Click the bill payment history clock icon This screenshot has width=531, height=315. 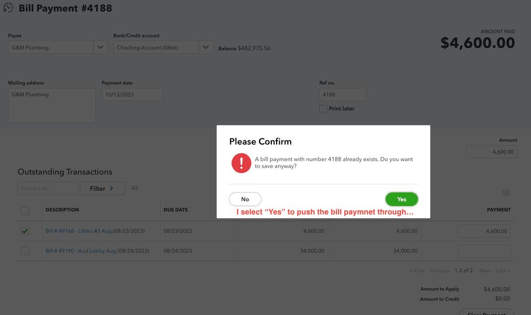click(8, 8)
